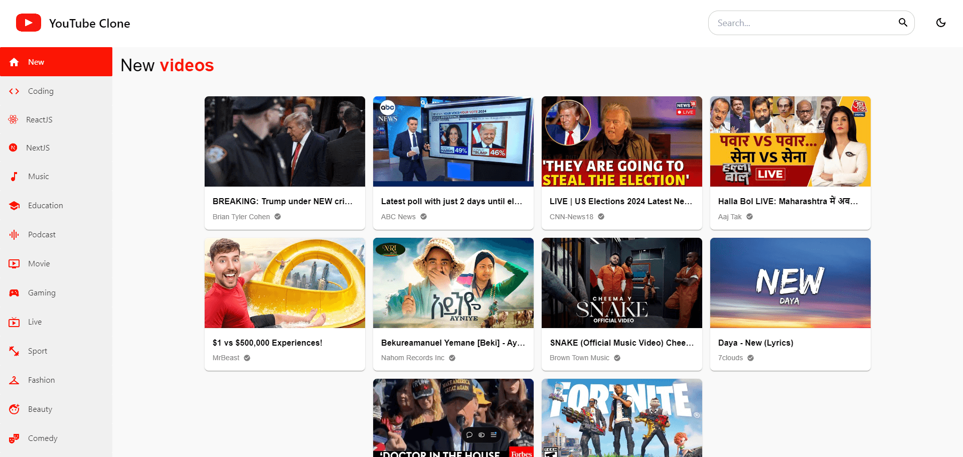Visit the ABC News channel
This screenshot has height=457, width=963.
[398, 217]
